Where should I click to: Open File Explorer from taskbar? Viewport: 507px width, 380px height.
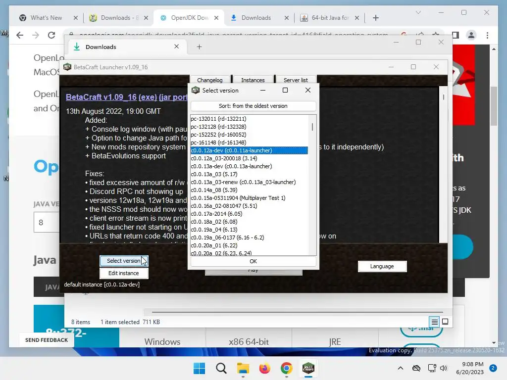pyautogui.click(x=243, y=368)
